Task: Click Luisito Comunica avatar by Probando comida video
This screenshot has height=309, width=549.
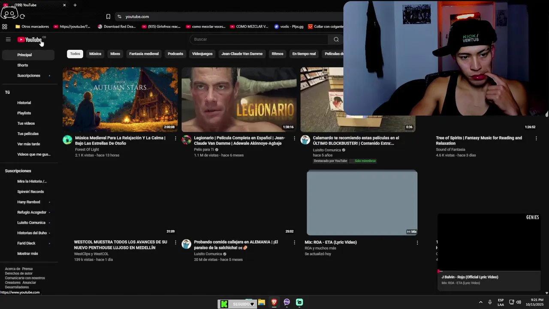Action: 186,244
